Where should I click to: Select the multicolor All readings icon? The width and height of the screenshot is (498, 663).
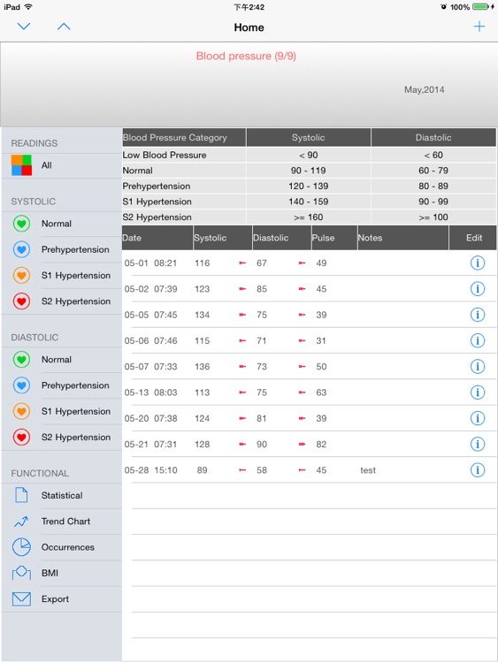tap(21, 165)
